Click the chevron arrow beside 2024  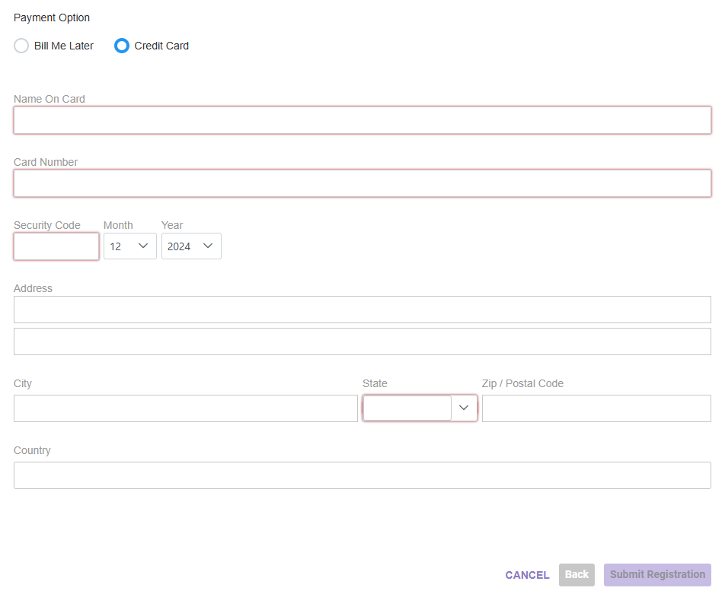coord(208,246)
